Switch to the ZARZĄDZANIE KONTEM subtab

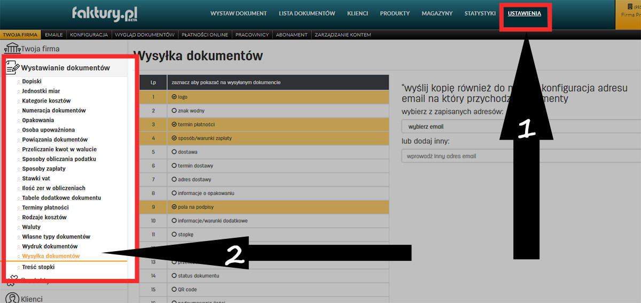point(342,35)
